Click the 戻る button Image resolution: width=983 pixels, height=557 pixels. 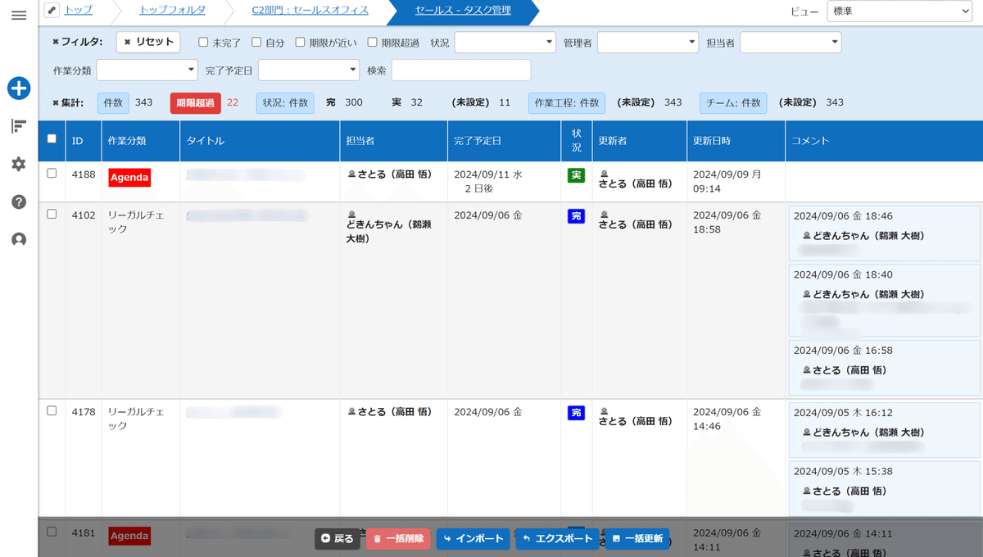coord(337,539)
